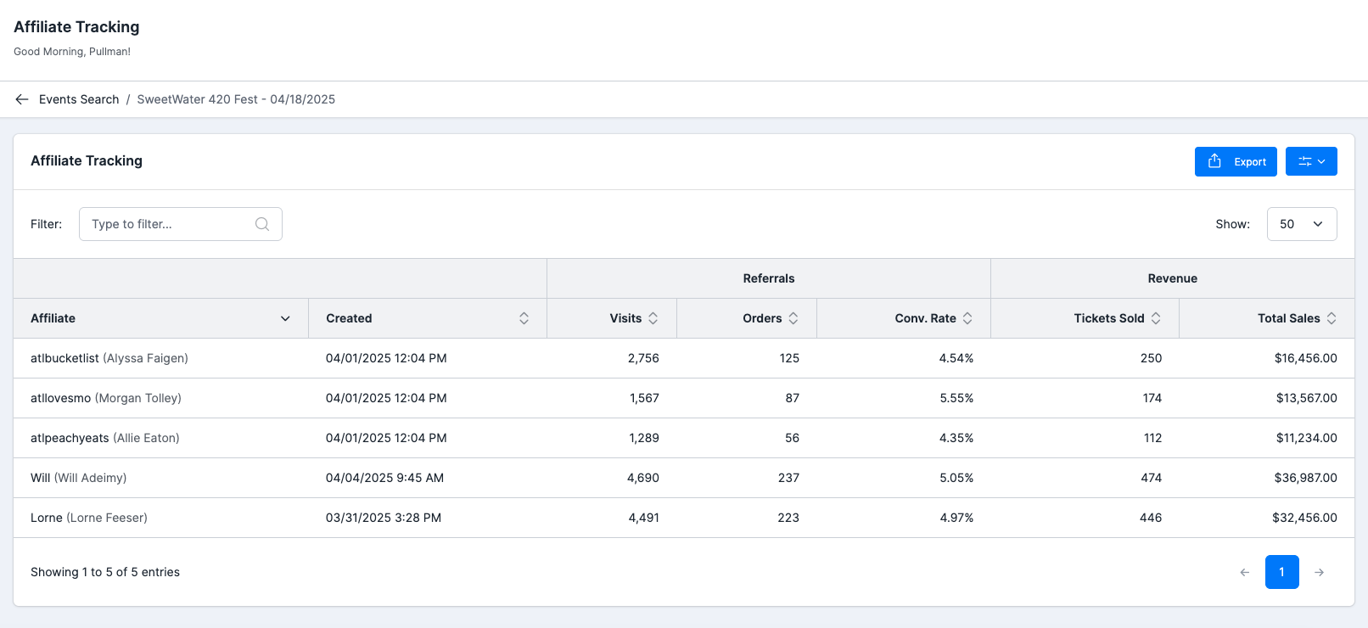Image resolution: width=1368 pixels, height=628 pixels.
Task: Select the atlbucketlist (Alyssa Faigen) row
Action: tap(684, 358)
